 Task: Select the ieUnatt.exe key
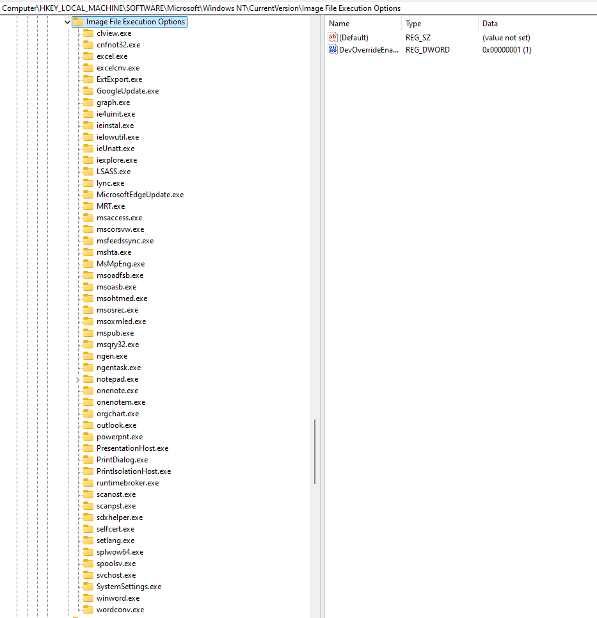coord(115,149)
